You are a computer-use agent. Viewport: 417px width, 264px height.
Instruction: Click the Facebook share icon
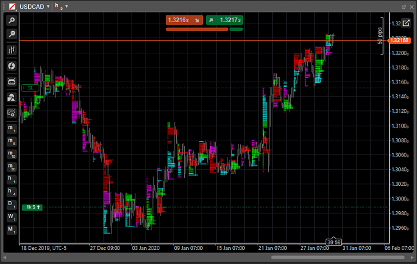(x=11, y=65)
